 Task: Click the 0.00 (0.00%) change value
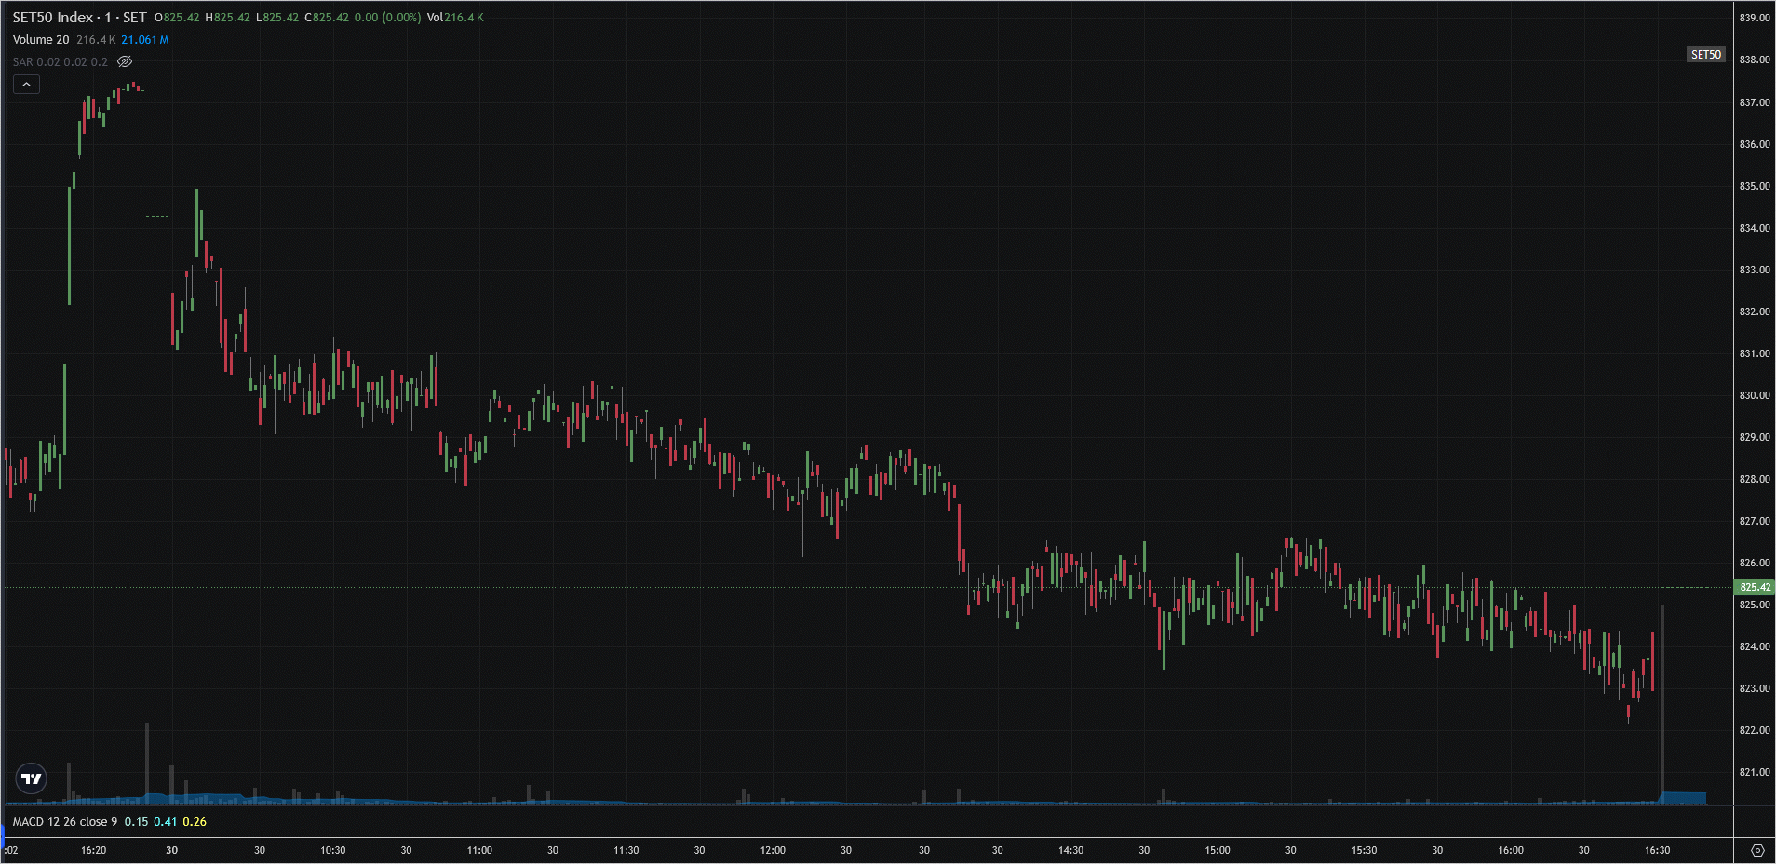(x=387, y=18)
